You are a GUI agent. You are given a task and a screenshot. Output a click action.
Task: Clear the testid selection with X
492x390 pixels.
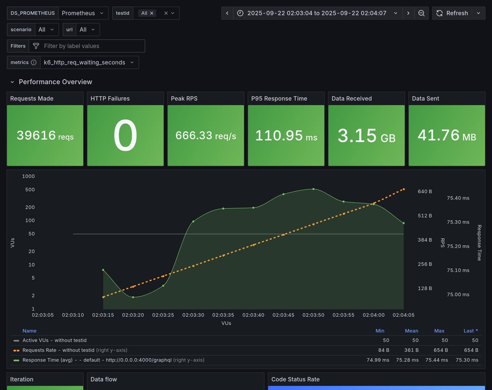pos(166,13)
